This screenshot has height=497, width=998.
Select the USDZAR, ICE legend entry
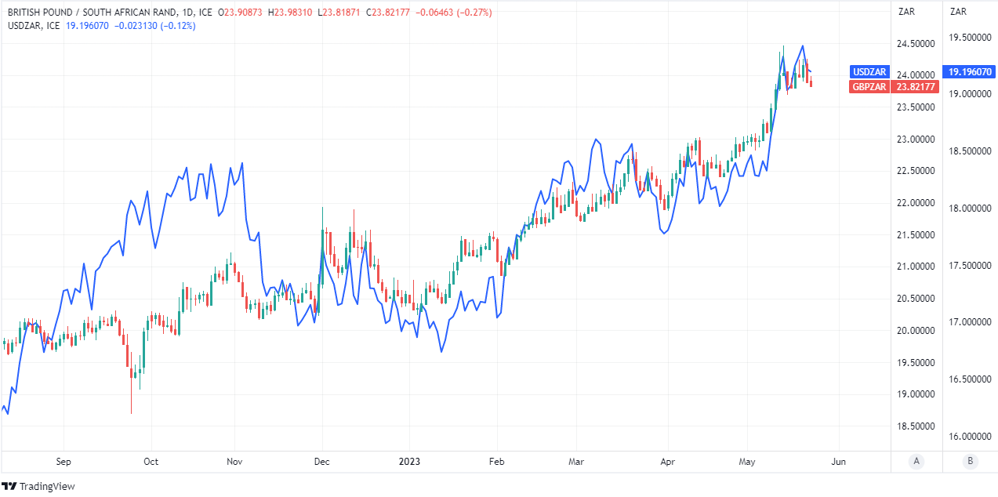33,26
